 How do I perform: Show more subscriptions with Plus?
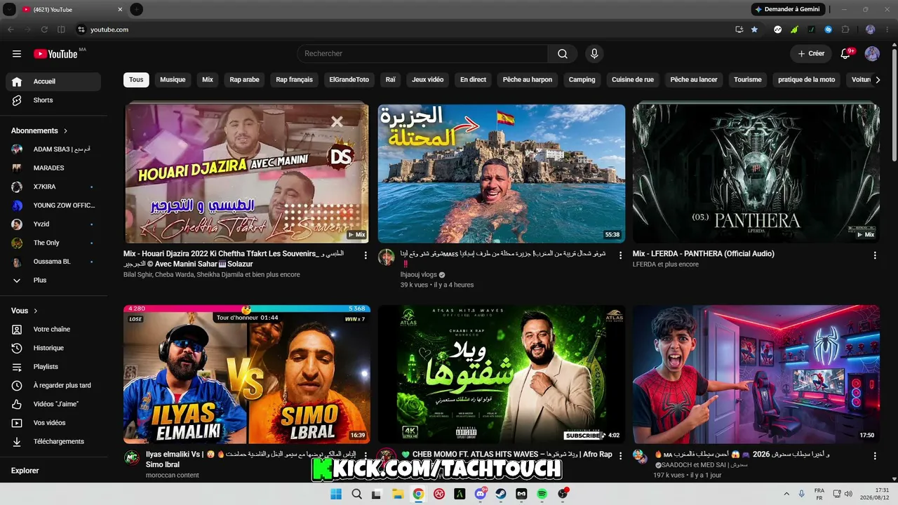click(53, 281)
